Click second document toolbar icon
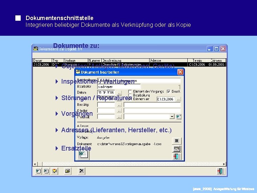 point(46,171)
